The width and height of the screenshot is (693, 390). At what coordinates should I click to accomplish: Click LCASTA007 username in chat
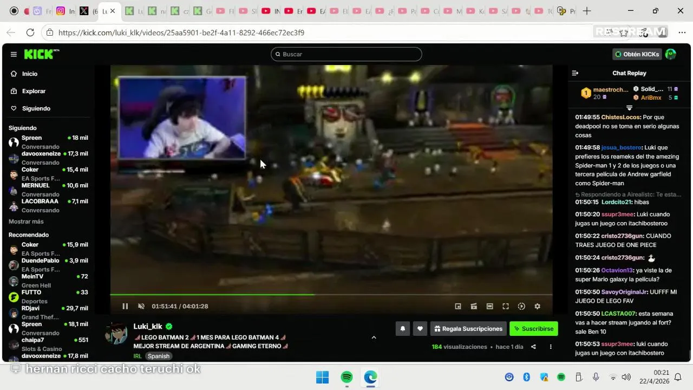tap(618, 314)
